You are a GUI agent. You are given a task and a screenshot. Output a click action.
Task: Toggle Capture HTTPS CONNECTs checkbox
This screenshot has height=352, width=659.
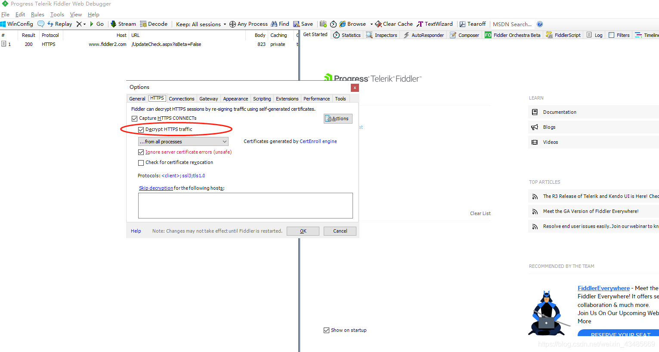click(x=135, y=118)
